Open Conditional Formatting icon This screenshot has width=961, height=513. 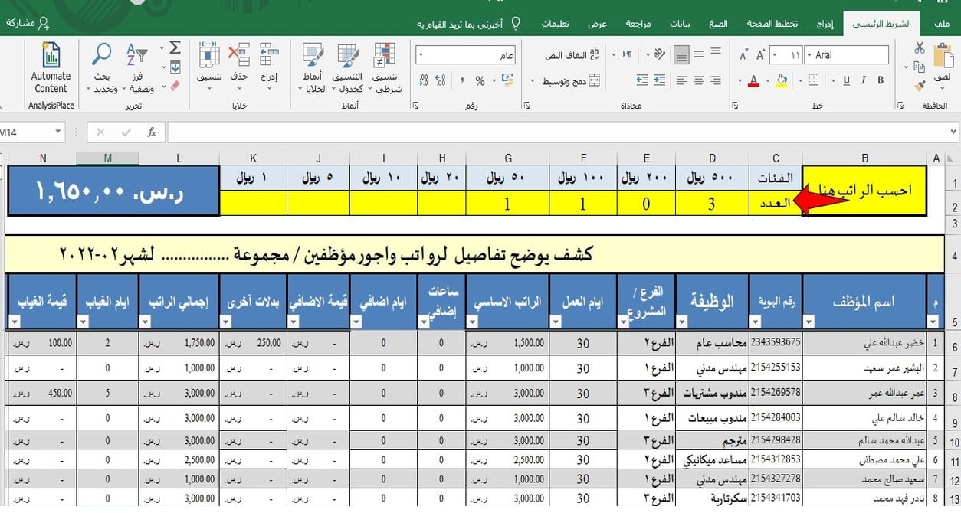pos(384,55)
